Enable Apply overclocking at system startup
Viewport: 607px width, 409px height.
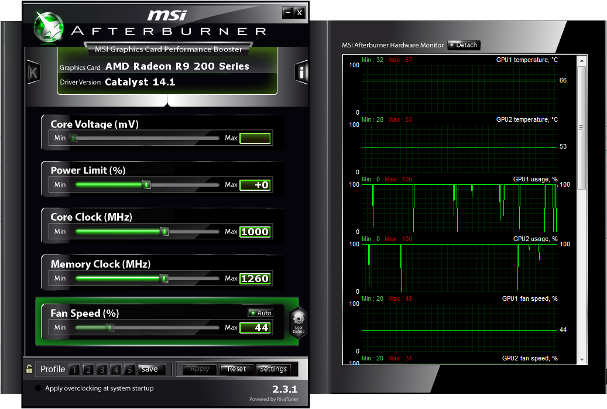(38, 388)
